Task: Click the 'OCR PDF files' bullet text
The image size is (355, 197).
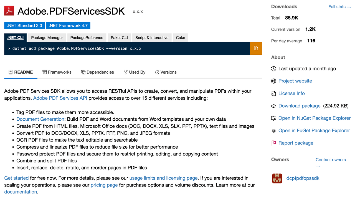Action: [x=77, y=140]
